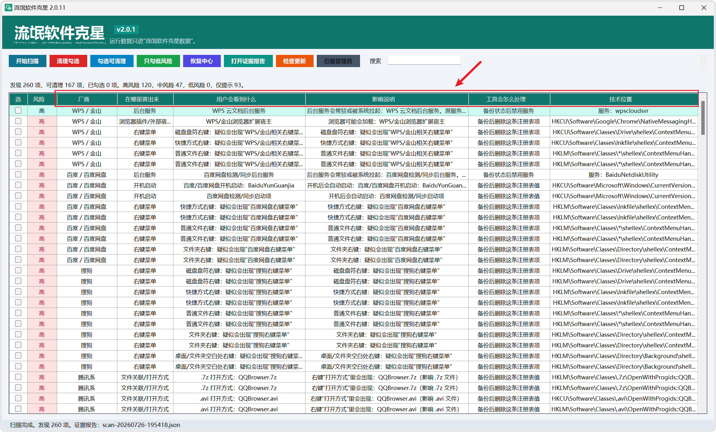The image size is (716, 432).
Task: Click the vertical scrollbar thumb of list
Action: pyautogui.click(x=703, y=118)
